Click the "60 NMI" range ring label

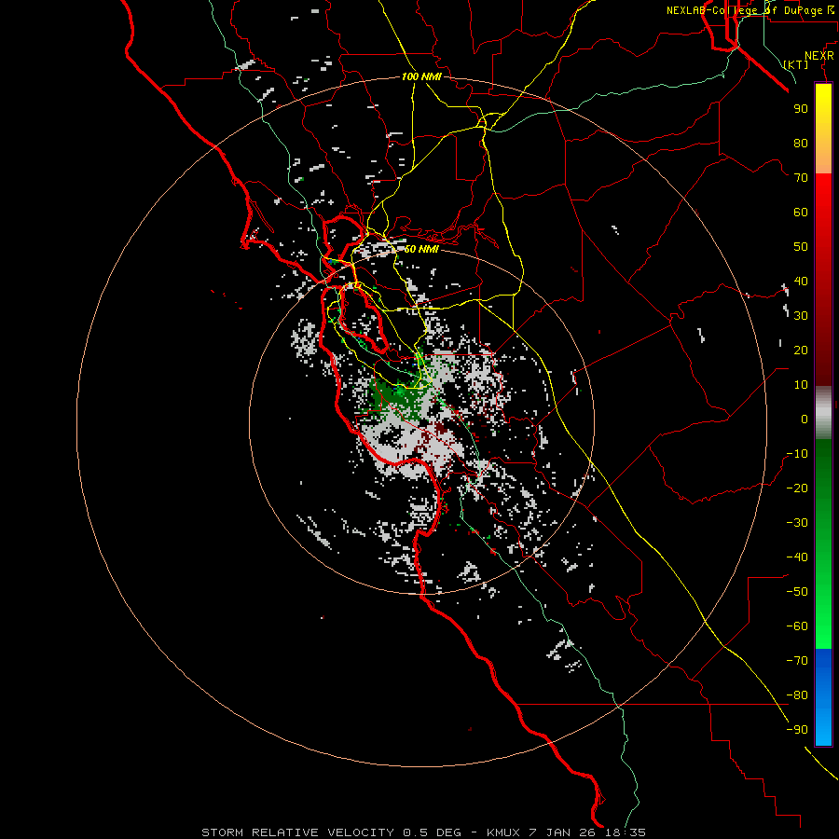[x=421, y=249]
